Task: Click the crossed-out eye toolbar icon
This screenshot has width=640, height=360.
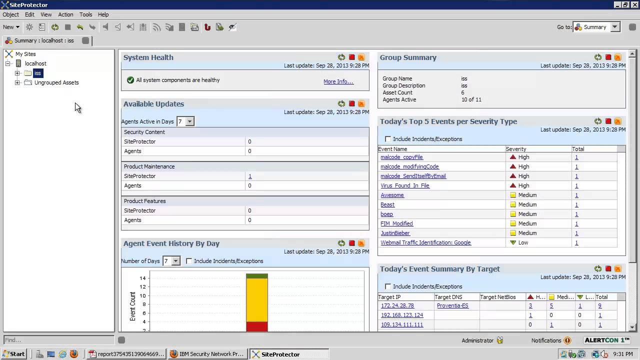Action: (x=232, y=27)
